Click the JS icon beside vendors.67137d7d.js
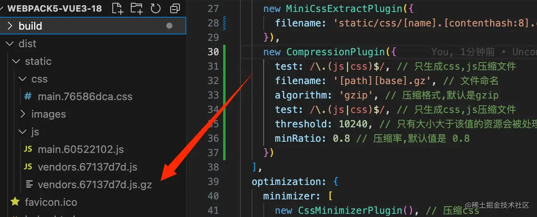537x217 pixels. point(28,167)
